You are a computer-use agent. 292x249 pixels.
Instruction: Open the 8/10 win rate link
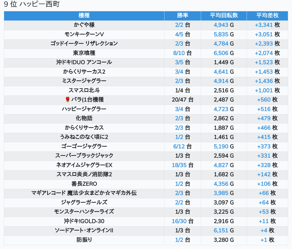click(x=179, y=53)
